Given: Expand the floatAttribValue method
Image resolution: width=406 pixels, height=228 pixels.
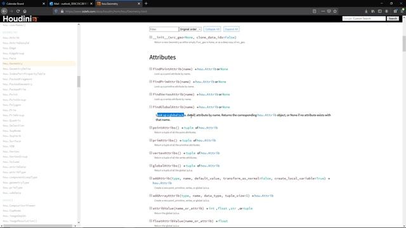Looking at the screenshot, I should [151, 221].
